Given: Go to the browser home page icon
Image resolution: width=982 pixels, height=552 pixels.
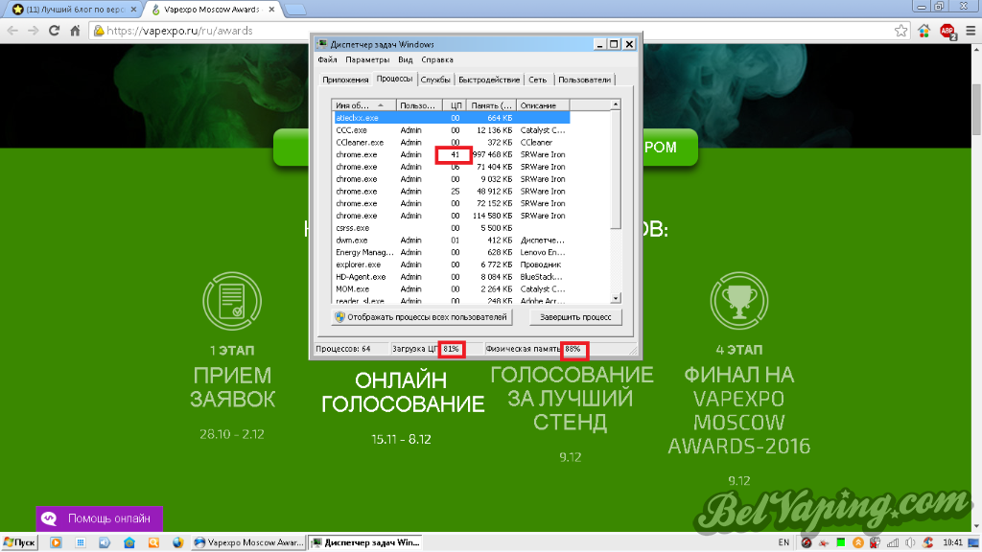Looking at the screenshot, I should (75, 30).
